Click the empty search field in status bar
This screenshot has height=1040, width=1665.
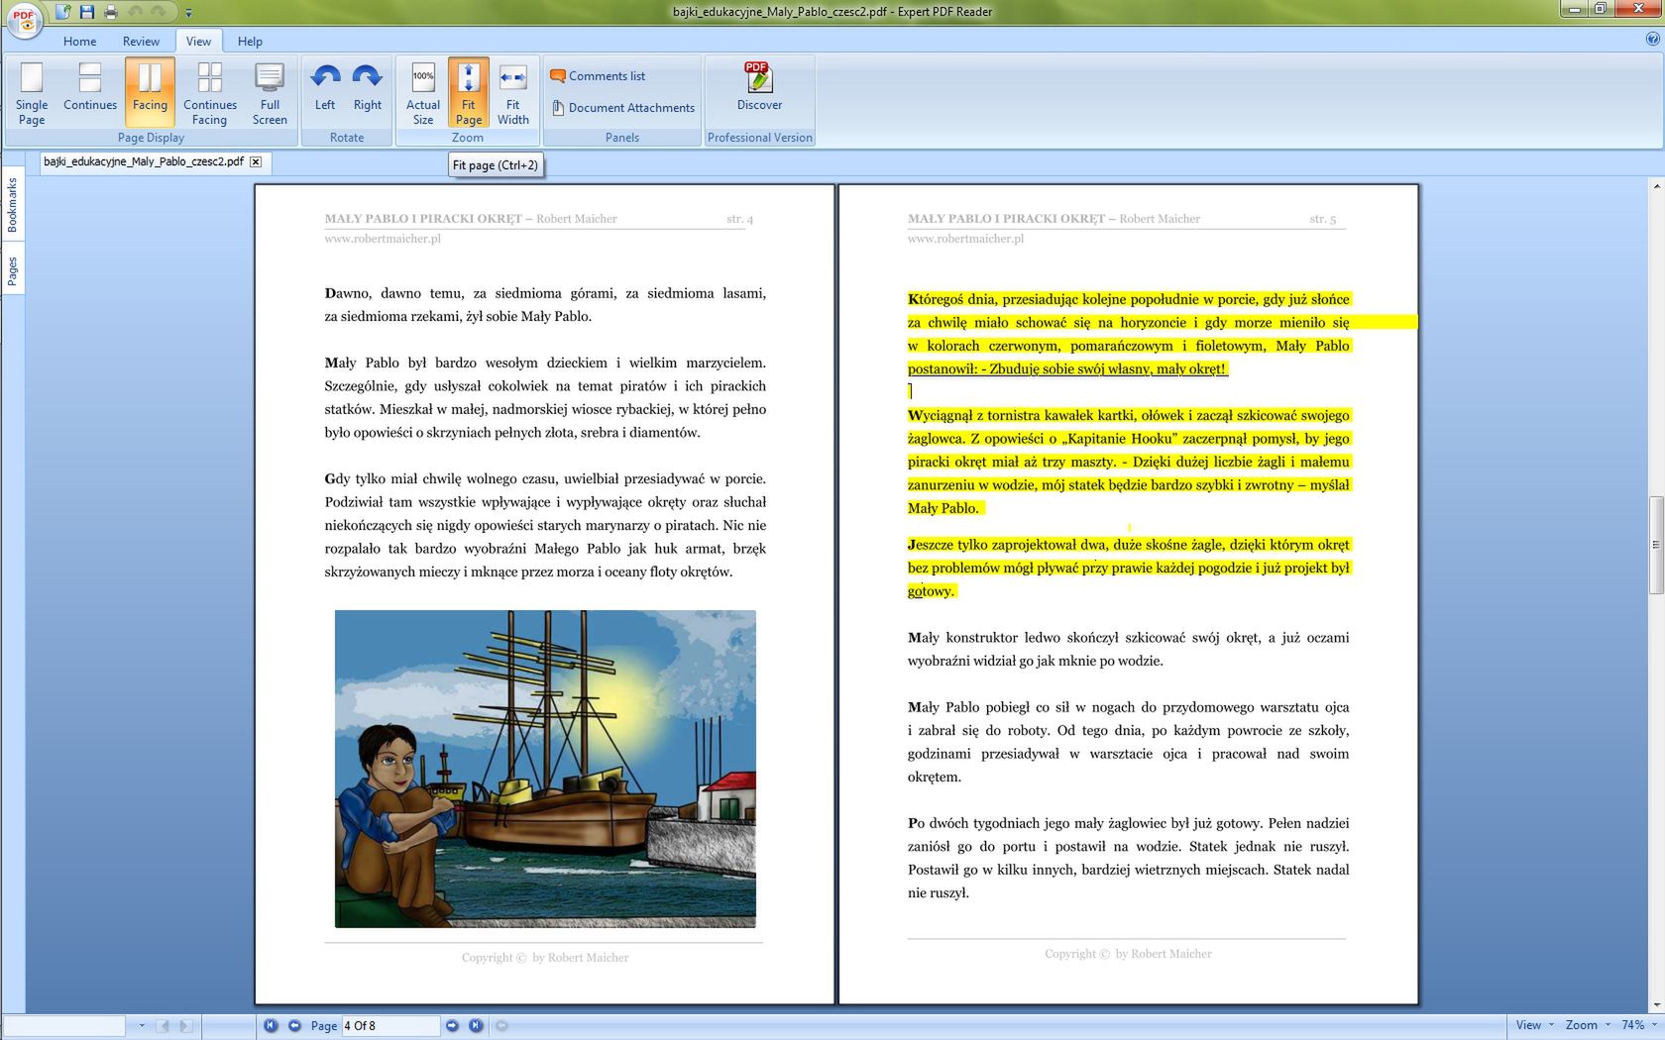pos(63,1026)
